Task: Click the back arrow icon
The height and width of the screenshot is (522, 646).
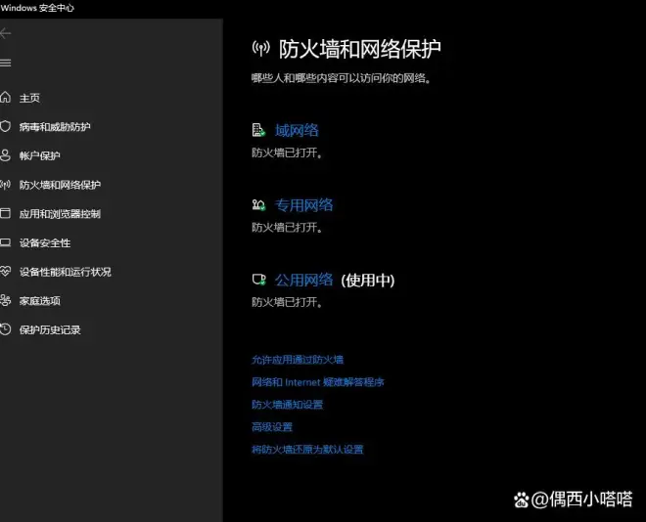Action: [x=6, y=33]
